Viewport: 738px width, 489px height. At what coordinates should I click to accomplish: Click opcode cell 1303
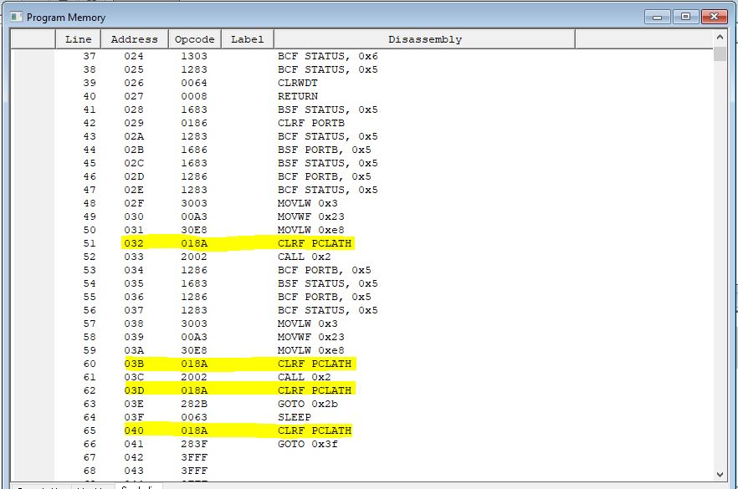tap(194, 56)
